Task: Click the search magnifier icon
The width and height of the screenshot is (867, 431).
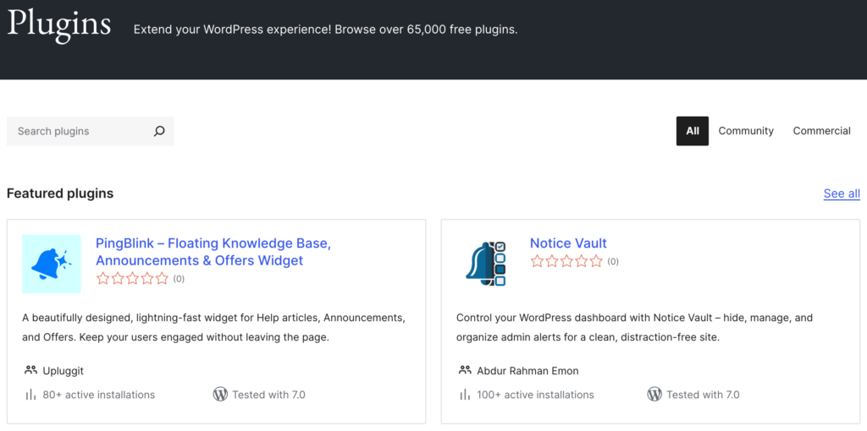Action: [159, 131]
